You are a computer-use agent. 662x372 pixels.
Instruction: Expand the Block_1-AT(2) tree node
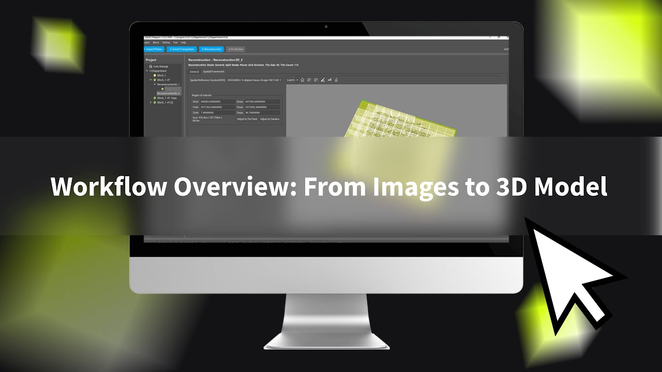point(151,102)
